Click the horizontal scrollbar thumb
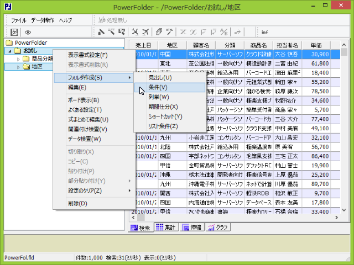Screen dimensions: 354x265 pyautogui.click(x=141, y=218)
